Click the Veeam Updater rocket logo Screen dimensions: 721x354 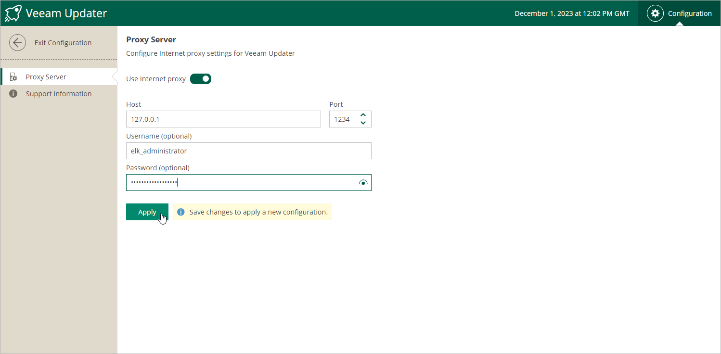[13, 13]
